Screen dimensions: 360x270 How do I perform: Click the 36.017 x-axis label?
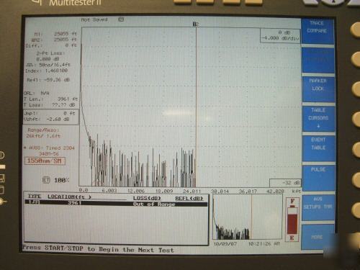pyautogui.click(x=248, y=192)
